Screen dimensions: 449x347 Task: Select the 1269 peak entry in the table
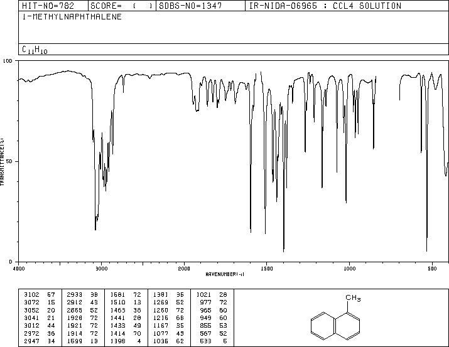(168, 302)
